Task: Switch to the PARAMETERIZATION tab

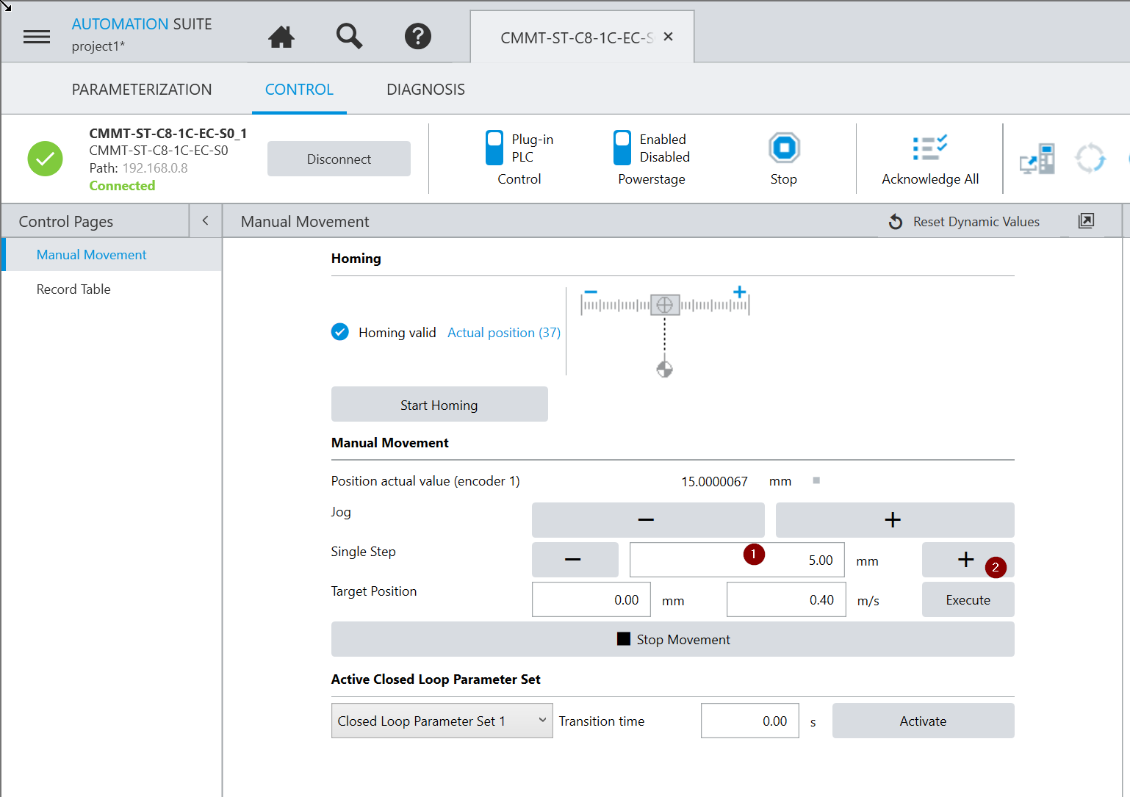Action: coord(142,90)
